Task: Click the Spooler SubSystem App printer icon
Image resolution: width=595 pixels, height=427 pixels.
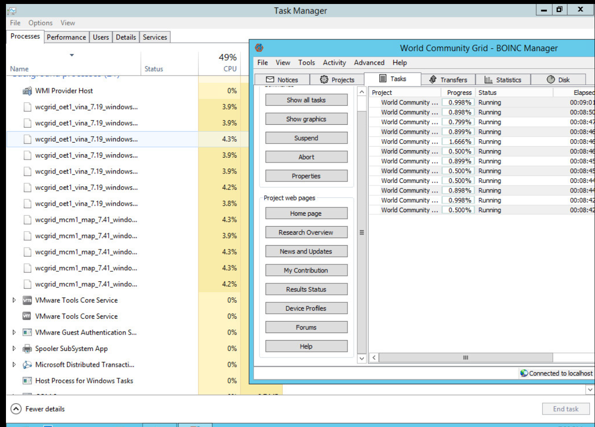Action: (27, 348)
